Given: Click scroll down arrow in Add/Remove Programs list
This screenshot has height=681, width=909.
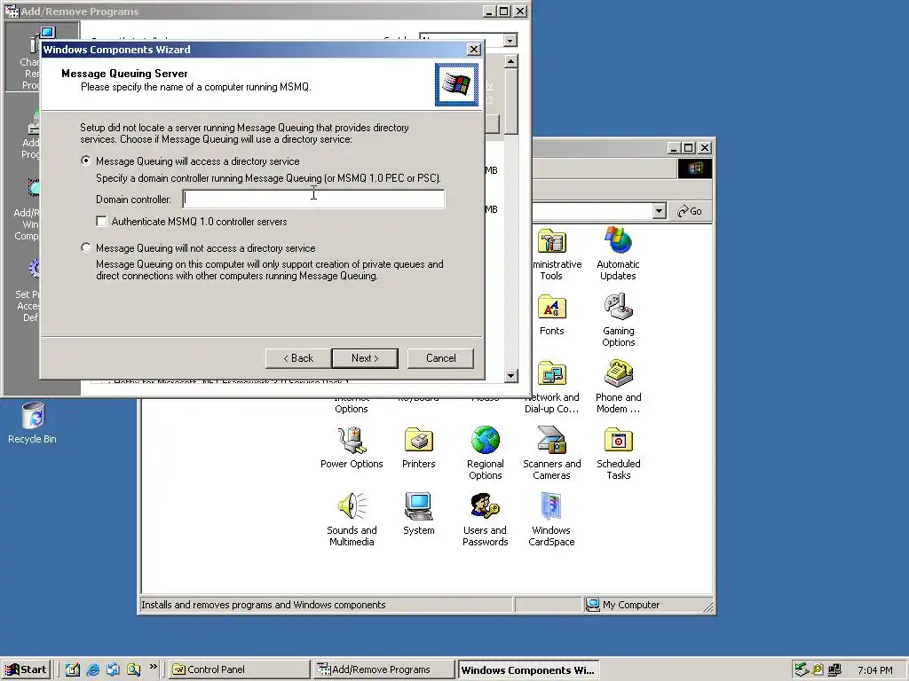Looking at the screenshot, I should (x=510, y=375).
